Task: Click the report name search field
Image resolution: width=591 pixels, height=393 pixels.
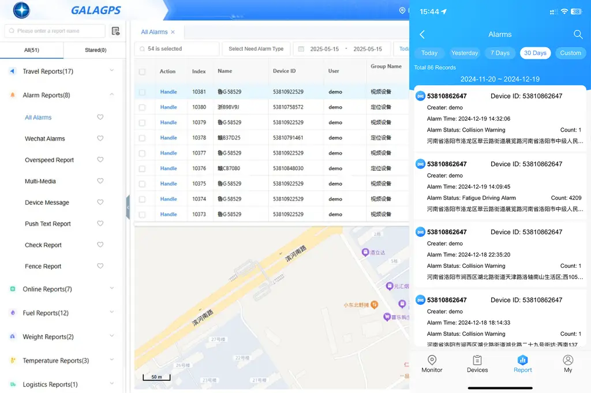Action: click(55, 31)
